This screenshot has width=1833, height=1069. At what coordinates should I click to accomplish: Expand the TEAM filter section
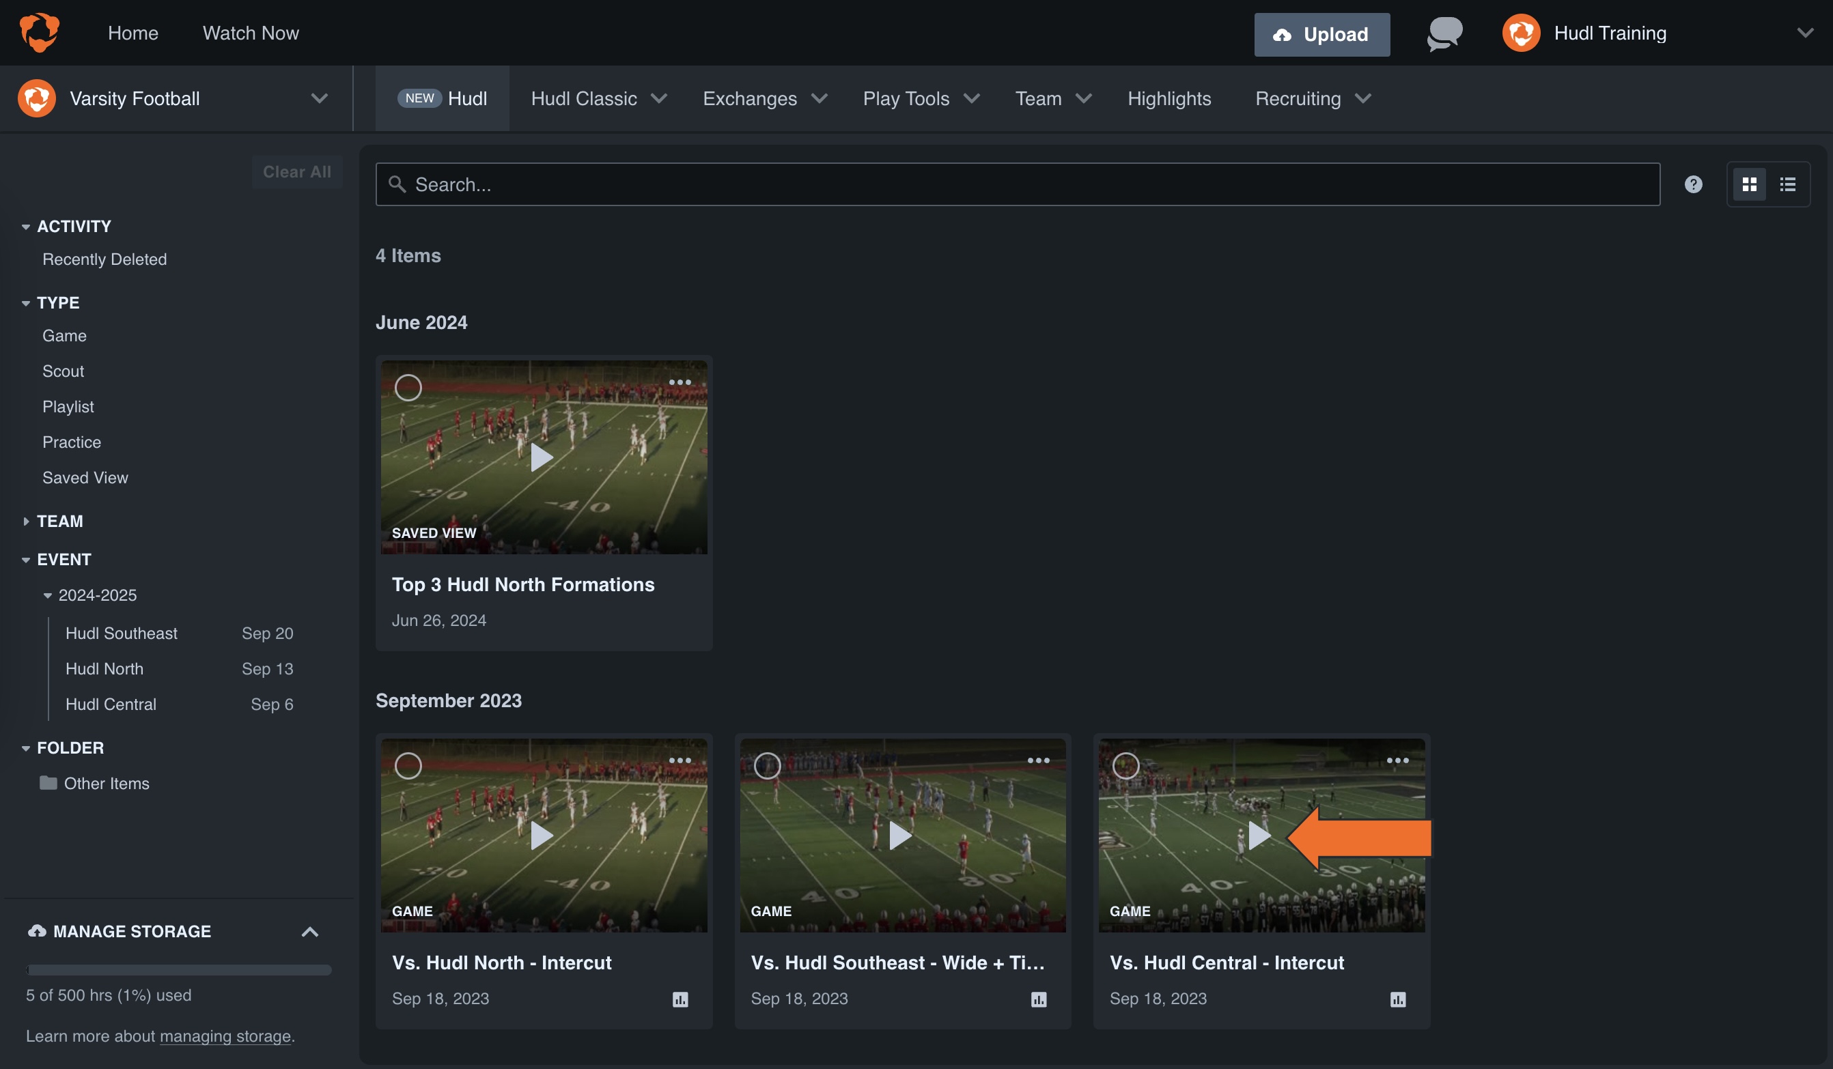coord(53,522)
